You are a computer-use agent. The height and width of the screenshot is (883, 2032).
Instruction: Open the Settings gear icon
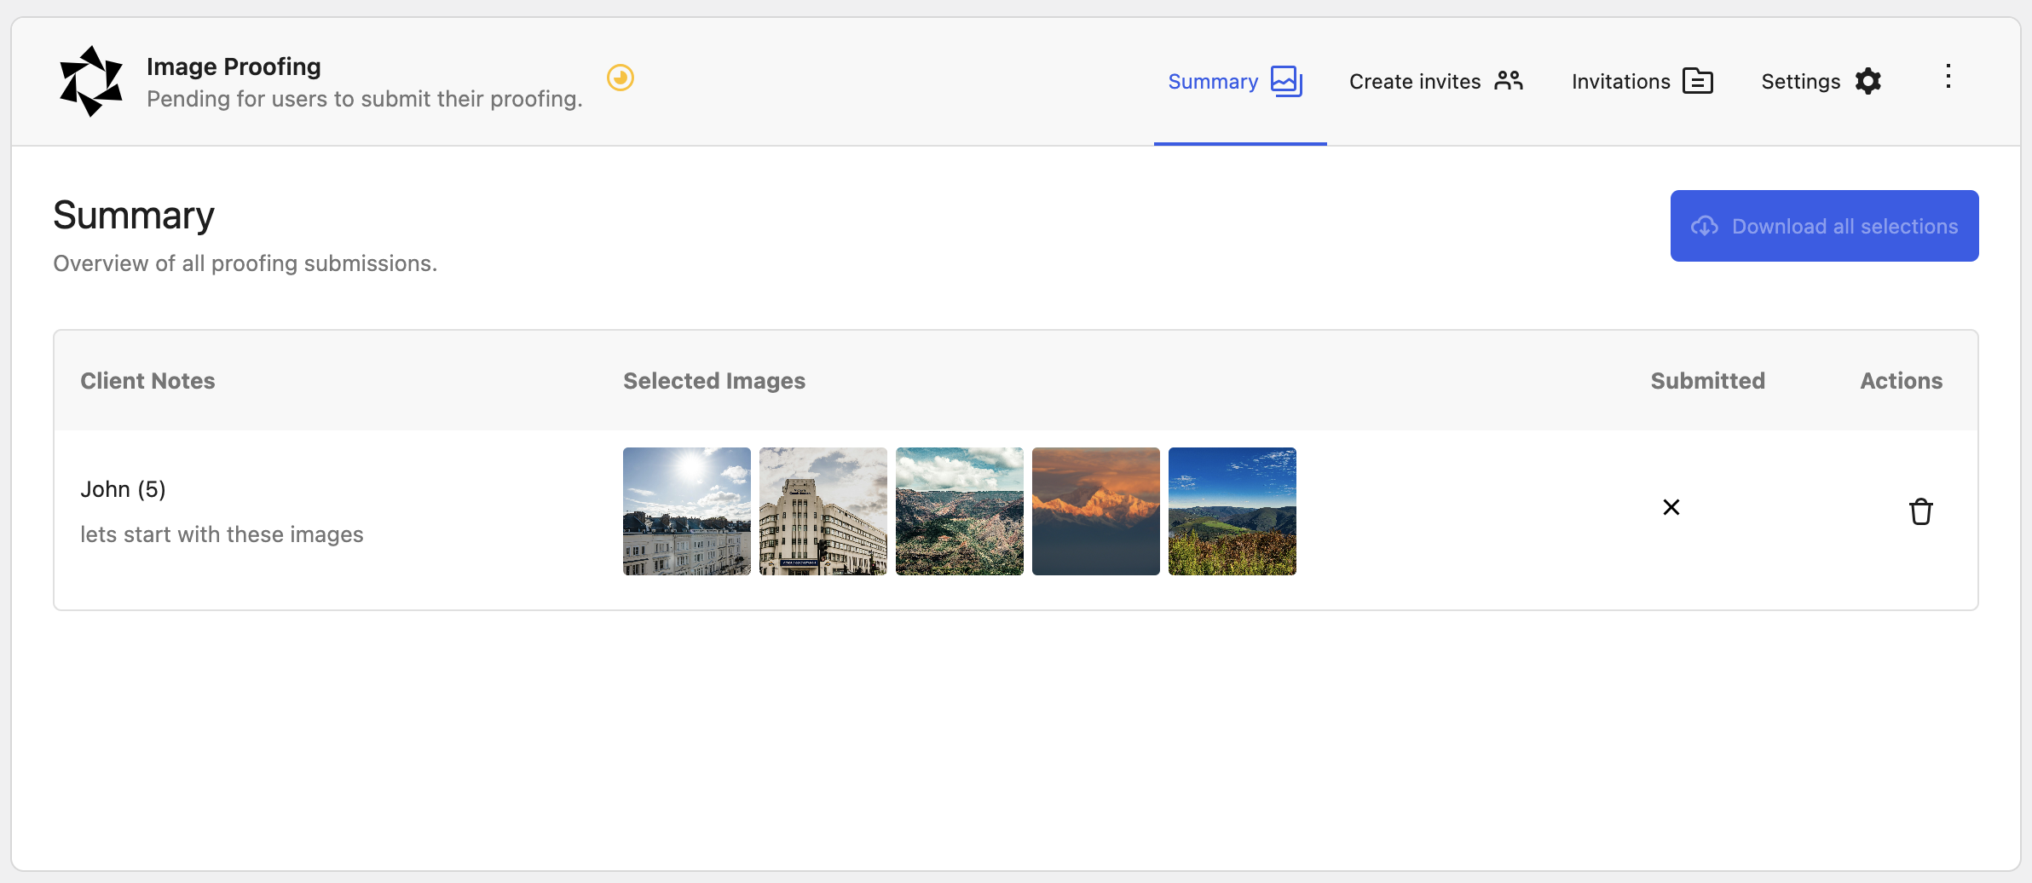[x=1867, y=81]
